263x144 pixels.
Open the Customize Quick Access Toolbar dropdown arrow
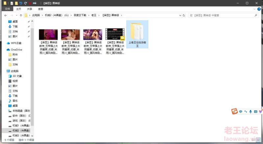click(38, 3)
